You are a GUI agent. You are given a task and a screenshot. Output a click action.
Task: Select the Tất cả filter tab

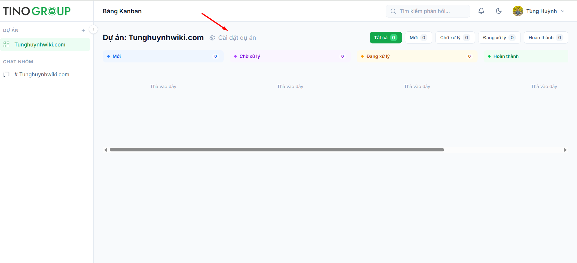coord(386,38)
